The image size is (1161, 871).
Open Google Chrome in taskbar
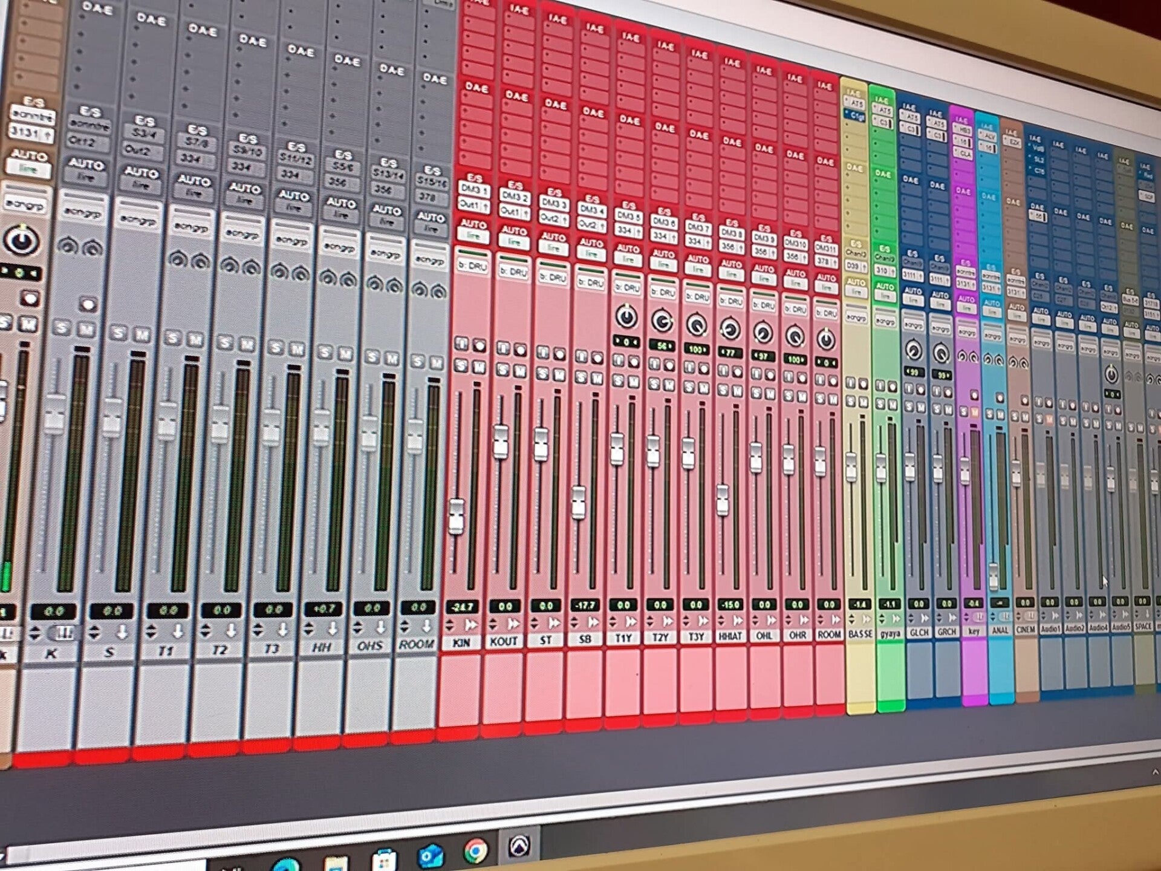tap(475, 851)
